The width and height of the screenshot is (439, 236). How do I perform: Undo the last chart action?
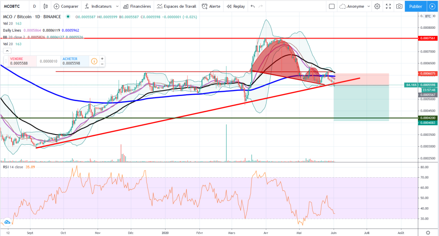(x=253, y=6)
